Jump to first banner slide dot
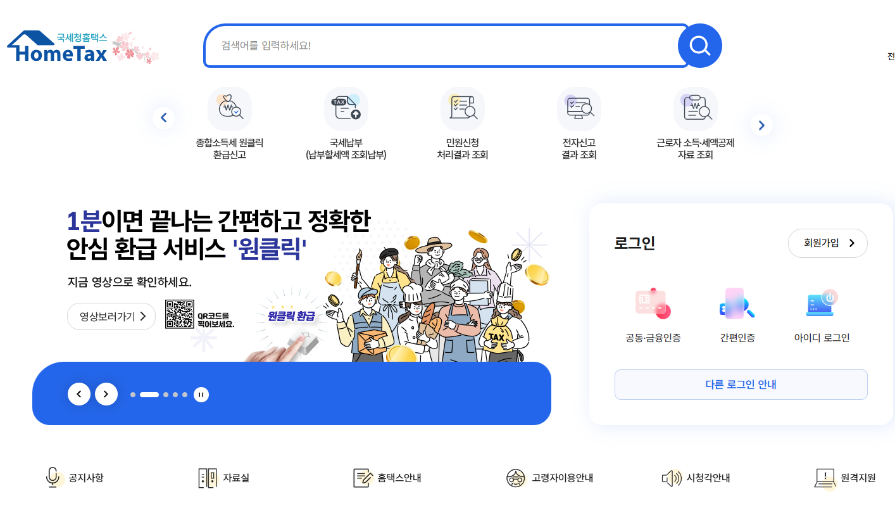Screen dimensions: 895x510 tap(133, 395)
